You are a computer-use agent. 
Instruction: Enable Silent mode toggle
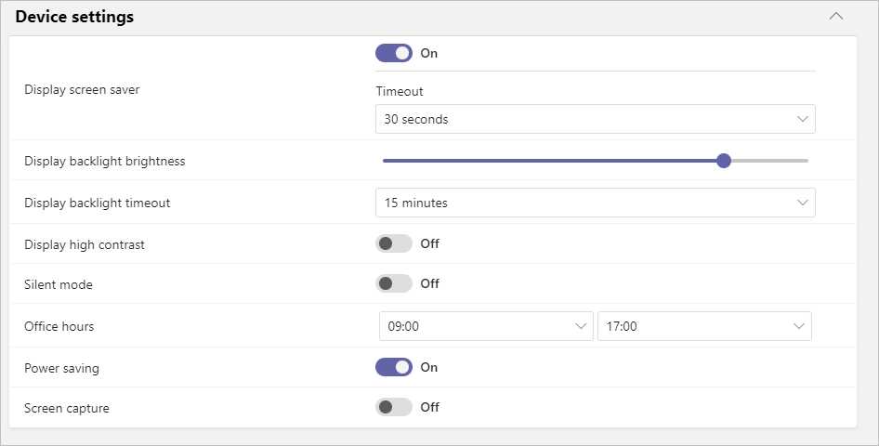[394, 283]
